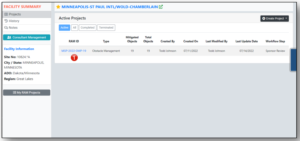Click the Last Modified By column header
Image resolution: width=300 pixels, height=141 pixels.
pyautogui.click(x=217, y=41)
